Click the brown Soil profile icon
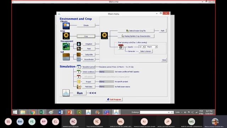This screenshot has width=227, height=128. (x=79, y=54)
